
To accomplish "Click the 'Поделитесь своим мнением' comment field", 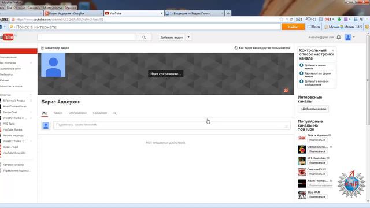I will tap(172, 125).
